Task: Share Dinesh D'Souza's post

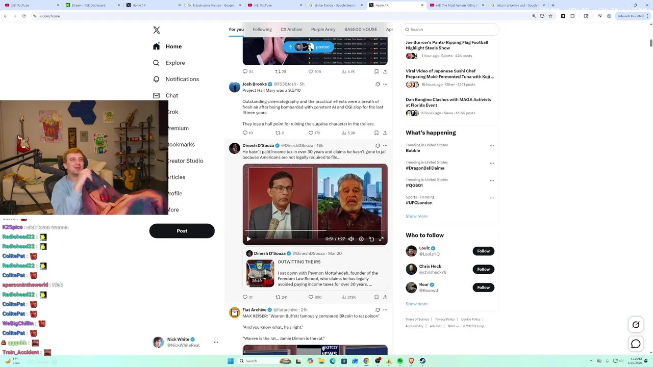Action: point(385,297)
